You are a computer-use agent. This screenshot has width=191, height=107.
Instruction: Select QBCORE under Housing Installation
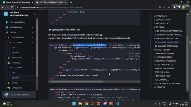pos(15,78)
